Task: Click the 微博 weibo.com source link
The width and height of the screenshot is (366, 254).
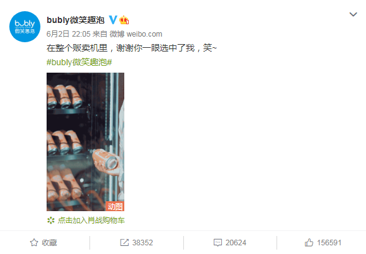Action: [x=136, y=34]
